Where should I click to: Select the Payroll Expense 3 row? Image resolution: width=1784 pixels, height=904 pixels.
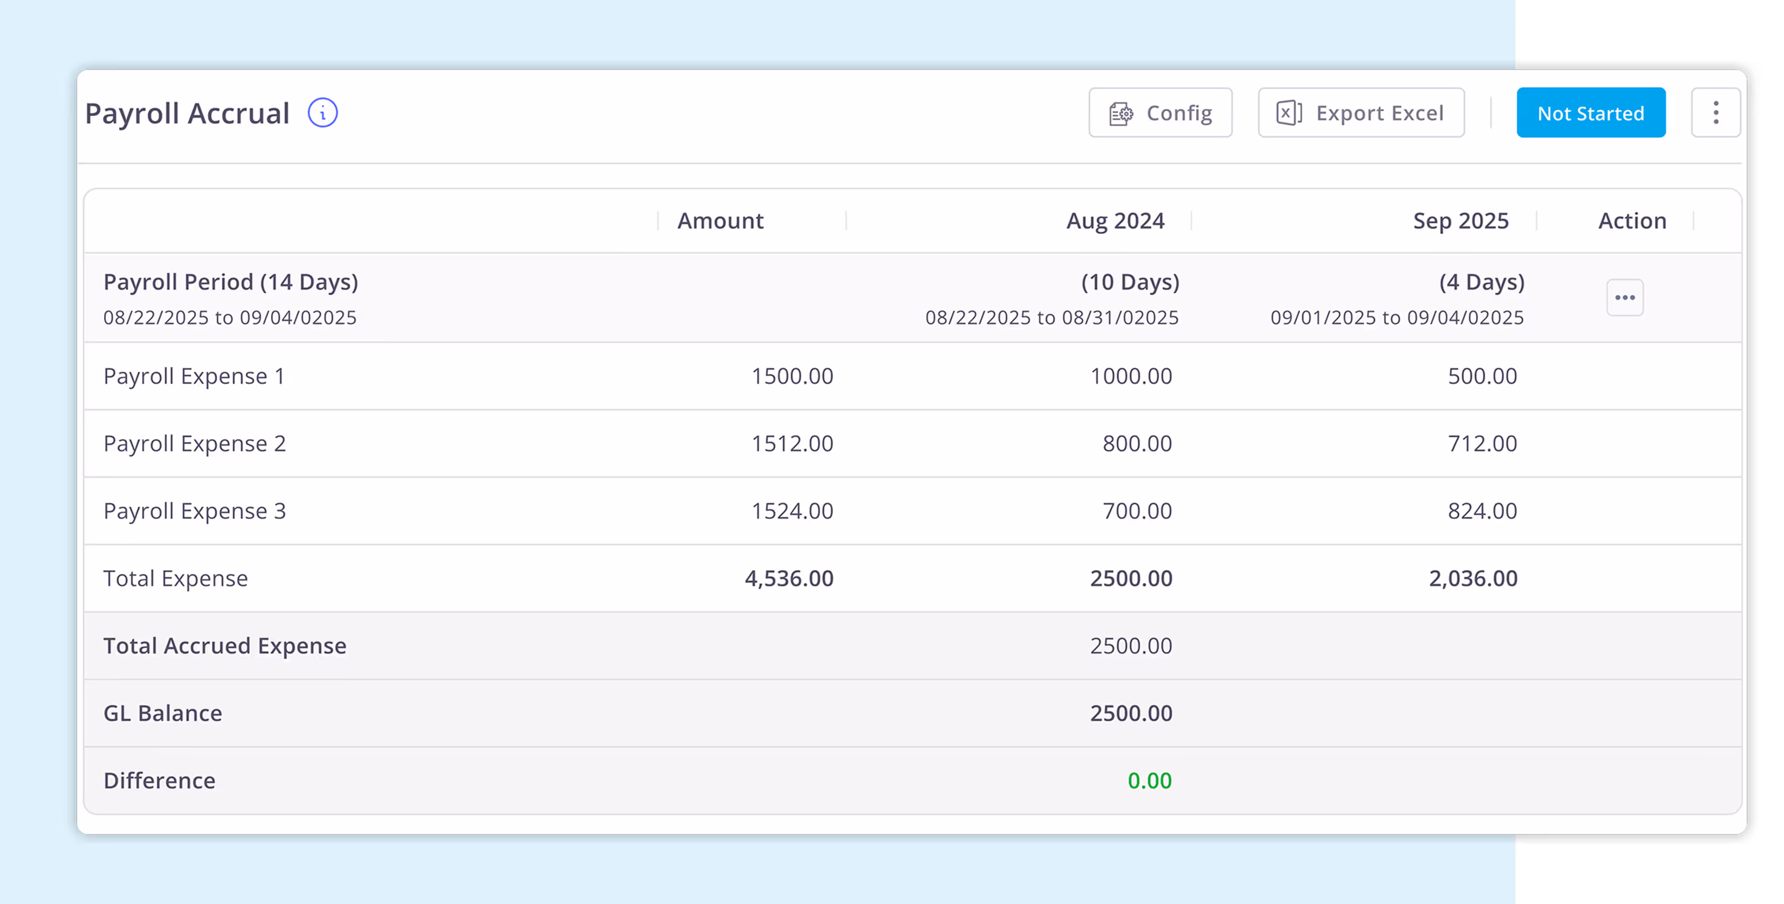195,511
